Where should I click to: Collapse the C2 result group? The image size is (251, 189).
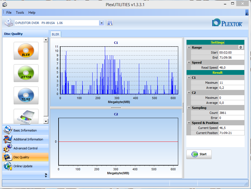point(189,93)
